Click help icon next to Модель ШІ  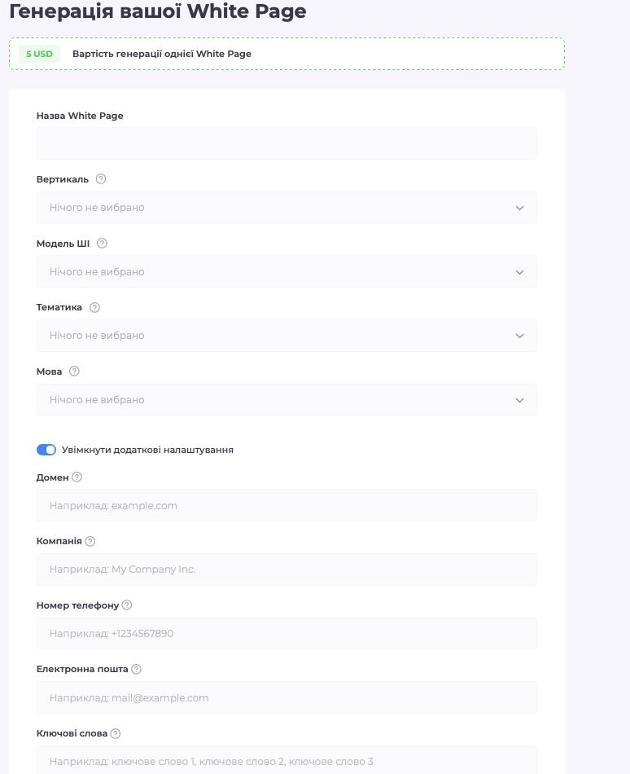pos(102,244)
